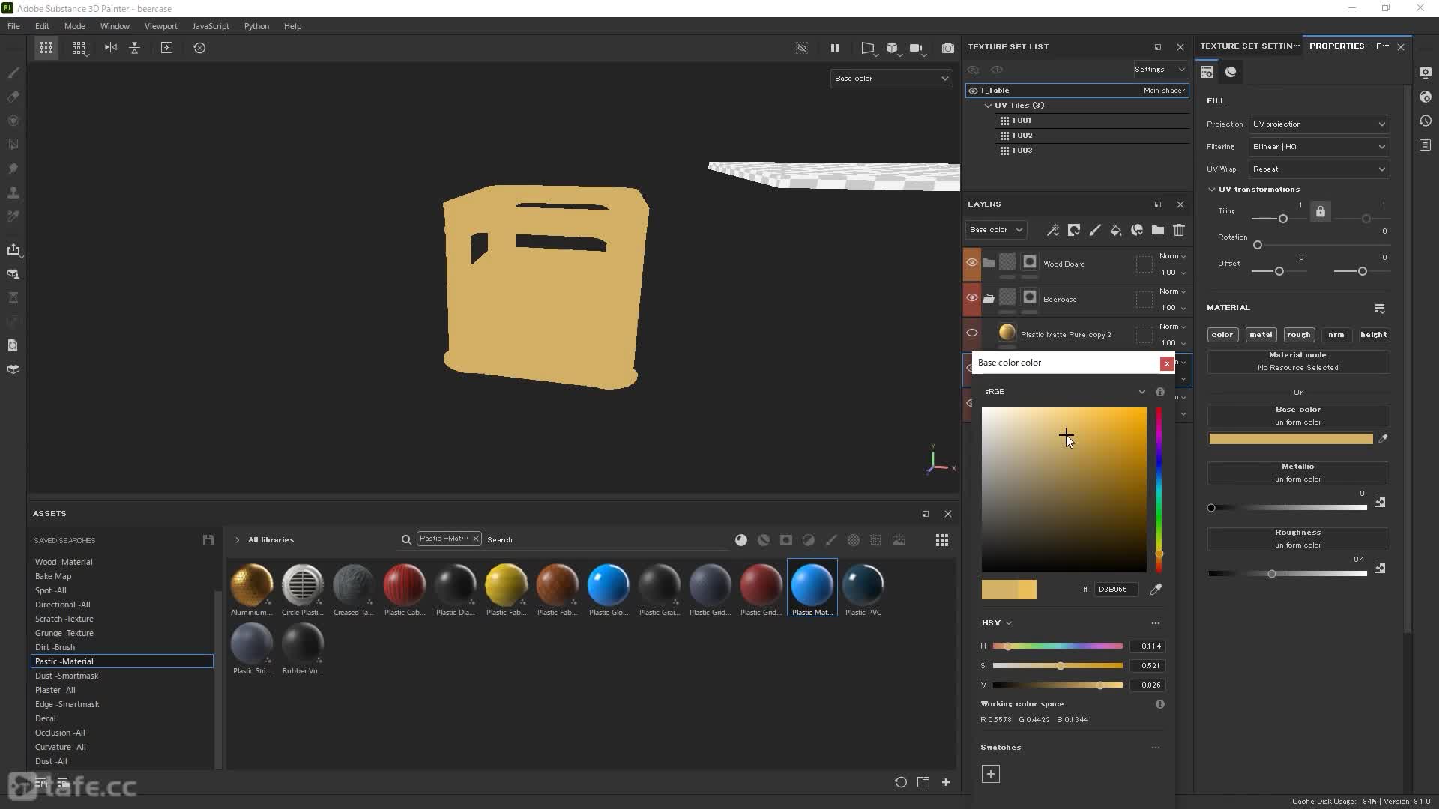The height and width of the screenshot is (809, 1439).
Task: Pick color with the eyedropper in color dialog
Action: click(1156, 590)
